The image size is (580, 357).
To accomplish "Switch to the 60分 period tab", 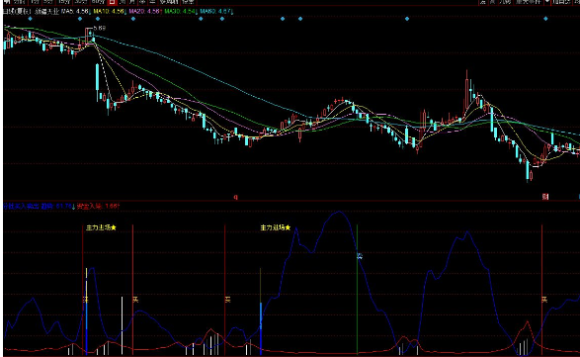I will pyautogui.click(x=98, y=2).
